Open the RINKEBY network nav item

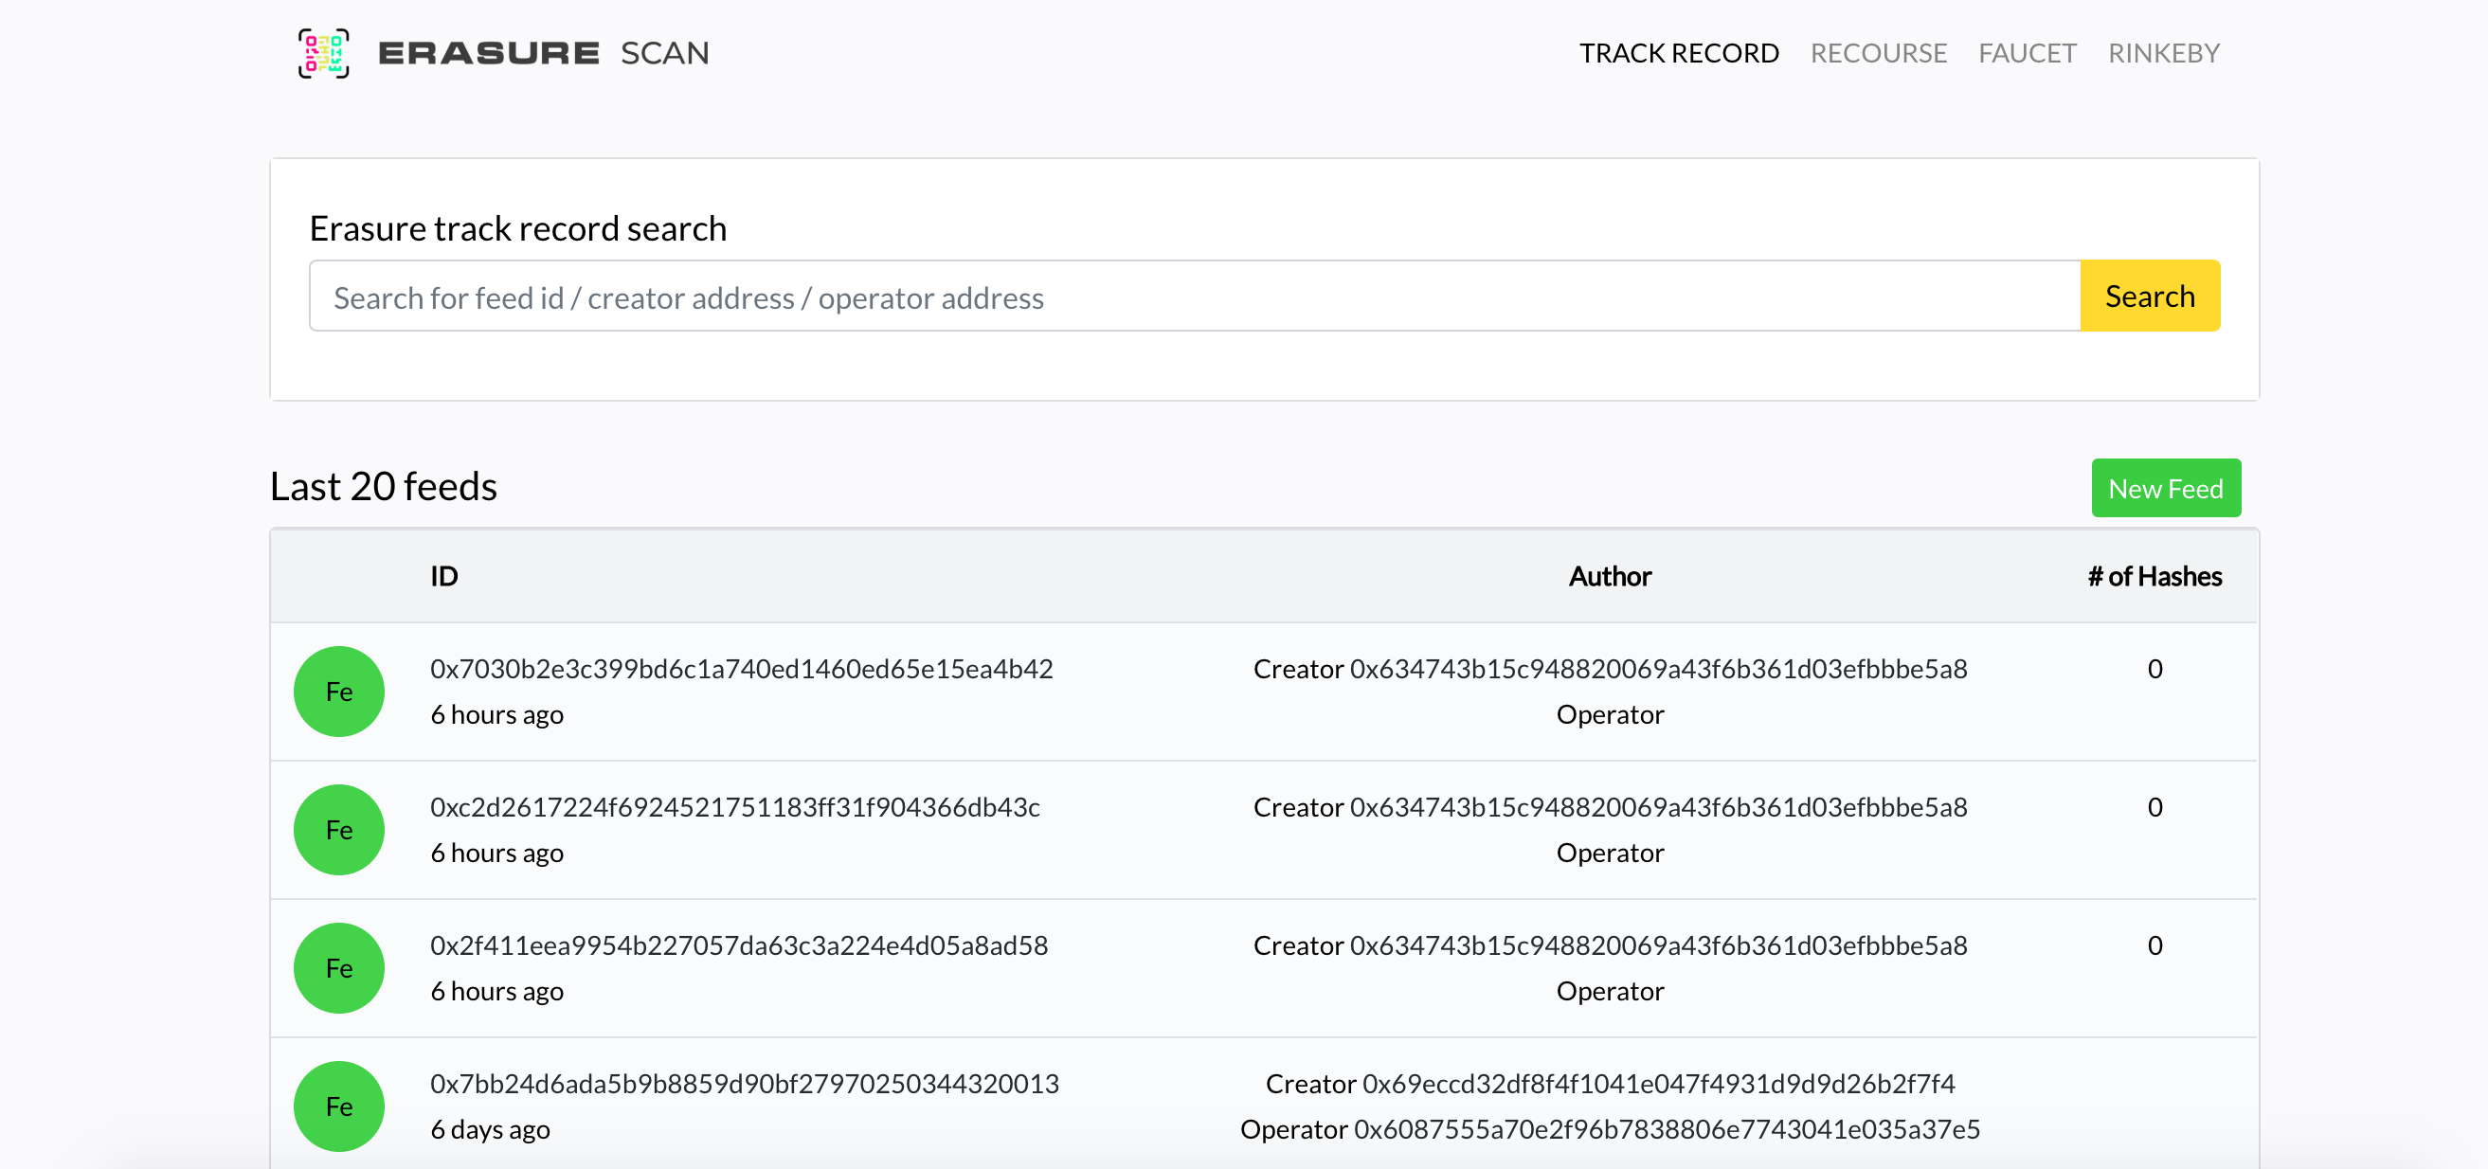(2163, 53)
